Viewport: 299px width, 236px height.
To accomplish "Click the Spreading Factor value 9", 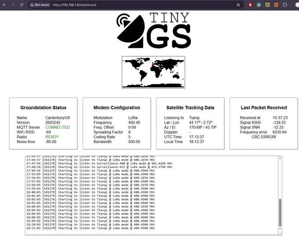I will (x=129, y=132).
